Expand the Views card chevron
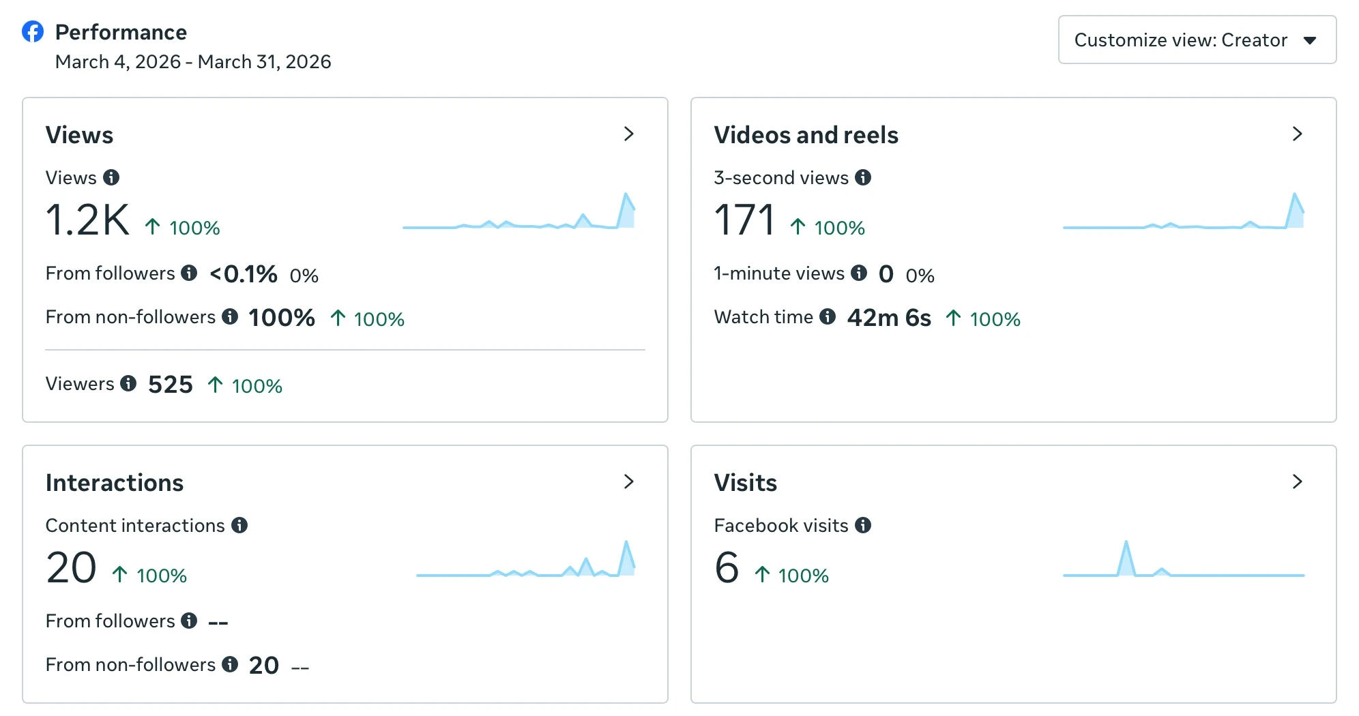This screenshot has width=1359, height=716. click(628, 134)
